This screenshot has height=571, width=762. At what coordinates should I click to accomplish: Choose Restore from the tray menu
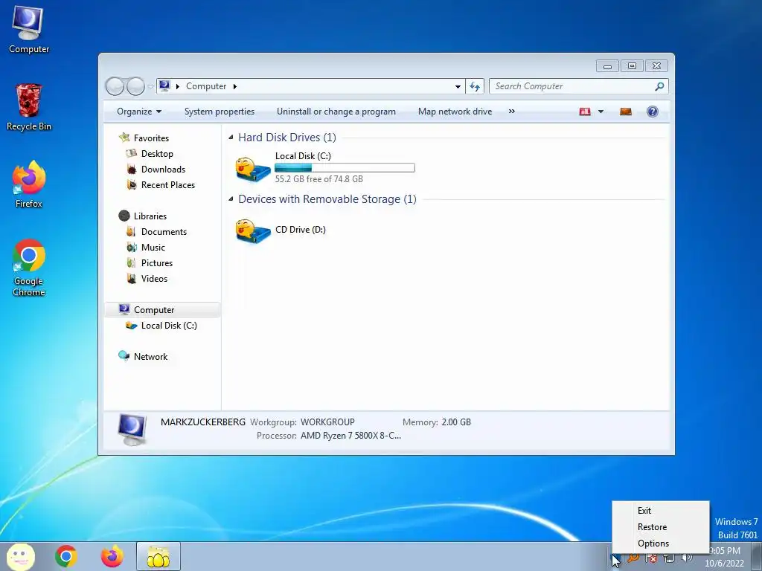point(652,527)
